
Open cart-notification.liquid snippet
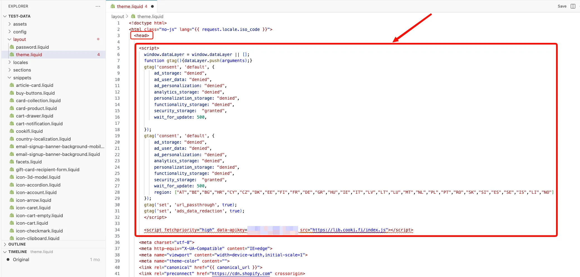tap(39, 124)
